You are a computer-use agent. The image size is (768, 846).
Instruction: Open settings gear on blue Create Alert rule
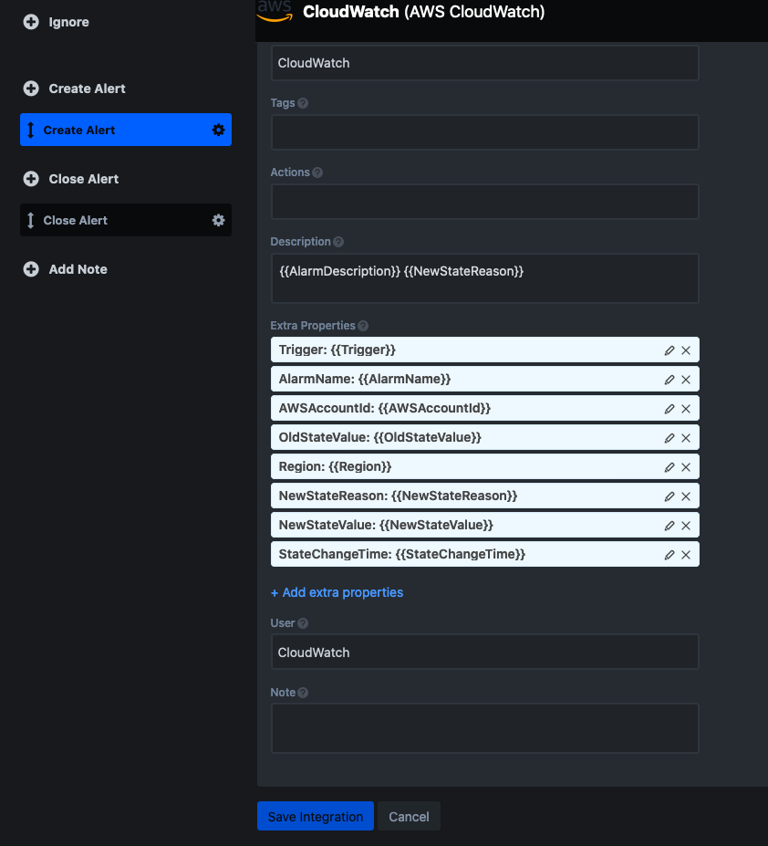click(x=218, y=130)
